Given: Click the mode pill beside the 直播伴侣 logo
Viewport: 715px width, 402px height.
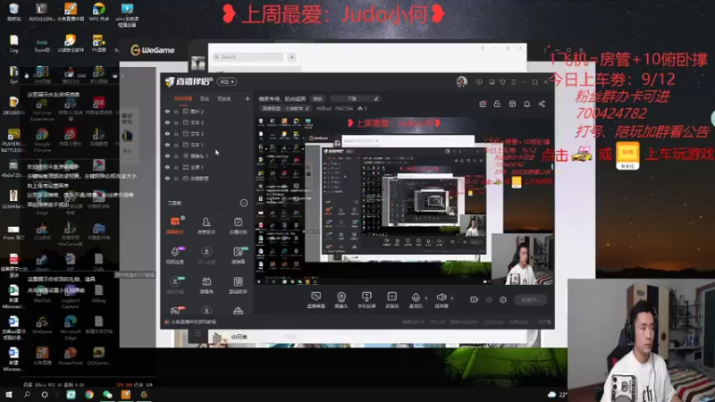Looking at the screenshot, I should pos(227,81).
